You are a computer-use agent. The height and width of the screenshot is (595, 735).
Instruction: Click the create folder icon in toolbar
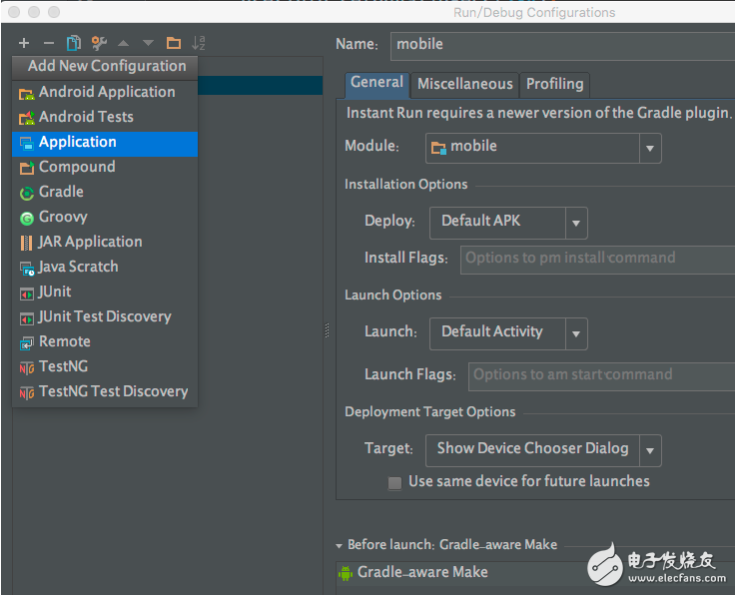pyautogui.click(x=174, y=43)
